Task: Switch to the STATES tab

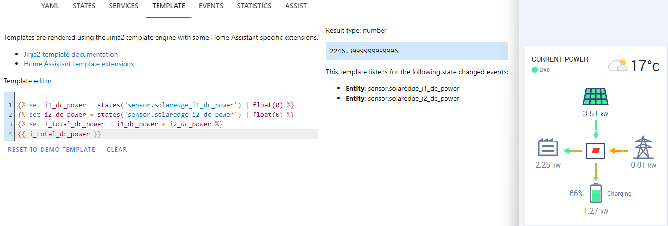Action: [84, 6]
